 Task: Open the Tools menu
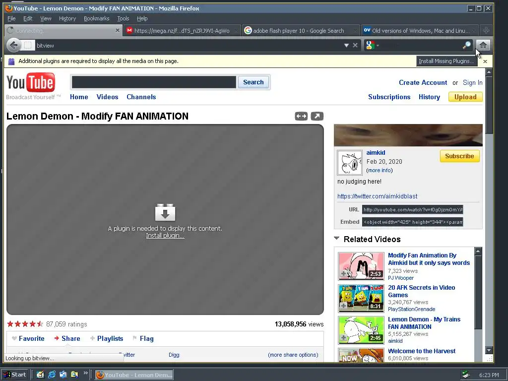[123, 18]
